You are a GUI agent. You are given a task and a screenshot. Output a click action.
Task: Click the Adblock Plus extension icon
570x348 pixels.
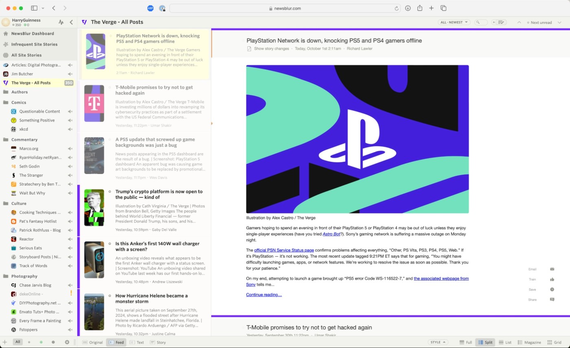(150, 8)
